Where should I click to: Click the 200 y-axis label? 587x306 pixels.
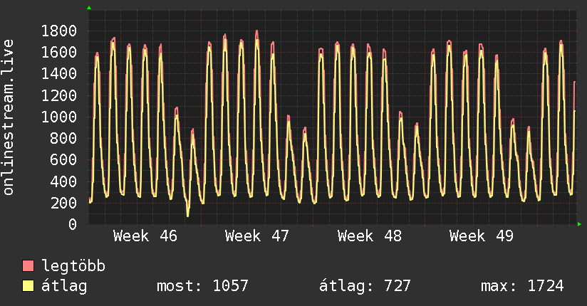(x=63, y=203)
